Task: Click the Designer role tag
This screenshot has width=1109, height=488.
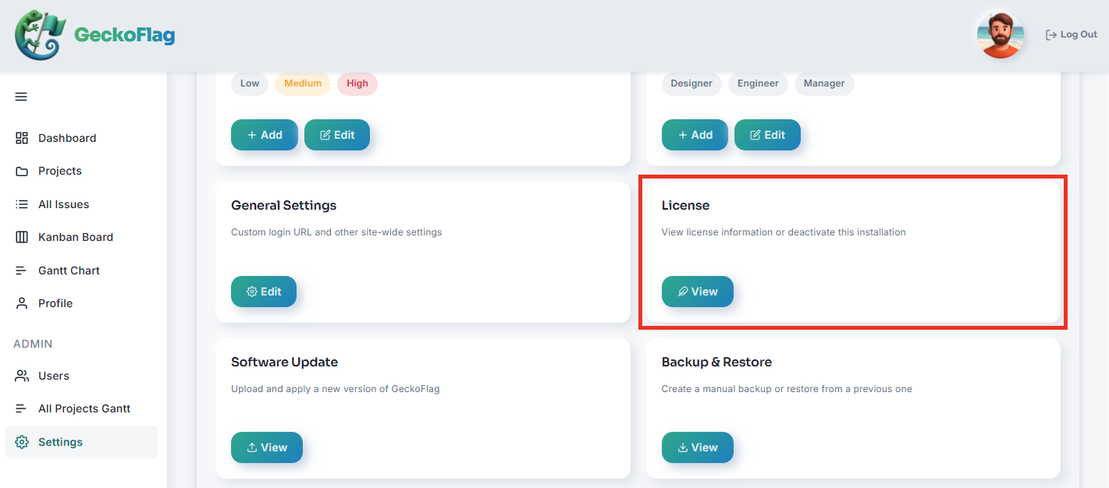Action: 691,83
